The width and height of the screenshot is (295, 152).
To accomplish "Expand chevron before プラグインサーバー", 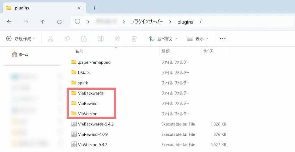I will 124,22.
